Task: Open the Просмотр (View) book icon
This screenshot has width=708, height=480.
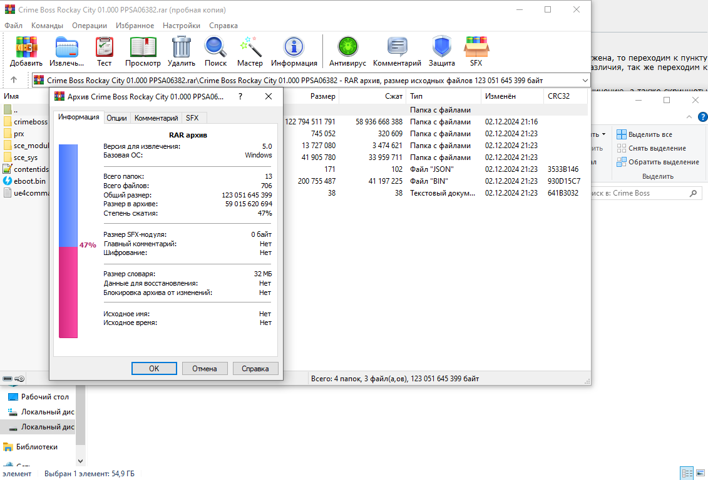Action: click(143, 47)
